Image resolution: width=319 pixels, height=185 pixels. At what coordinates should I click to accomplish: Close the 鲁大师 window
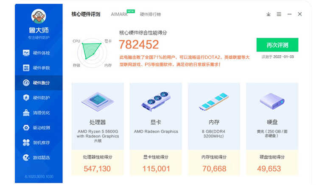[299, 14]
